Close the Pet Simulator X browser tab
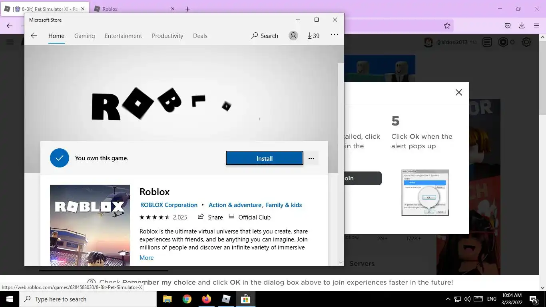The height and width of the screenshot is (307, 546). pyautogui.click(x=83, y=9)
